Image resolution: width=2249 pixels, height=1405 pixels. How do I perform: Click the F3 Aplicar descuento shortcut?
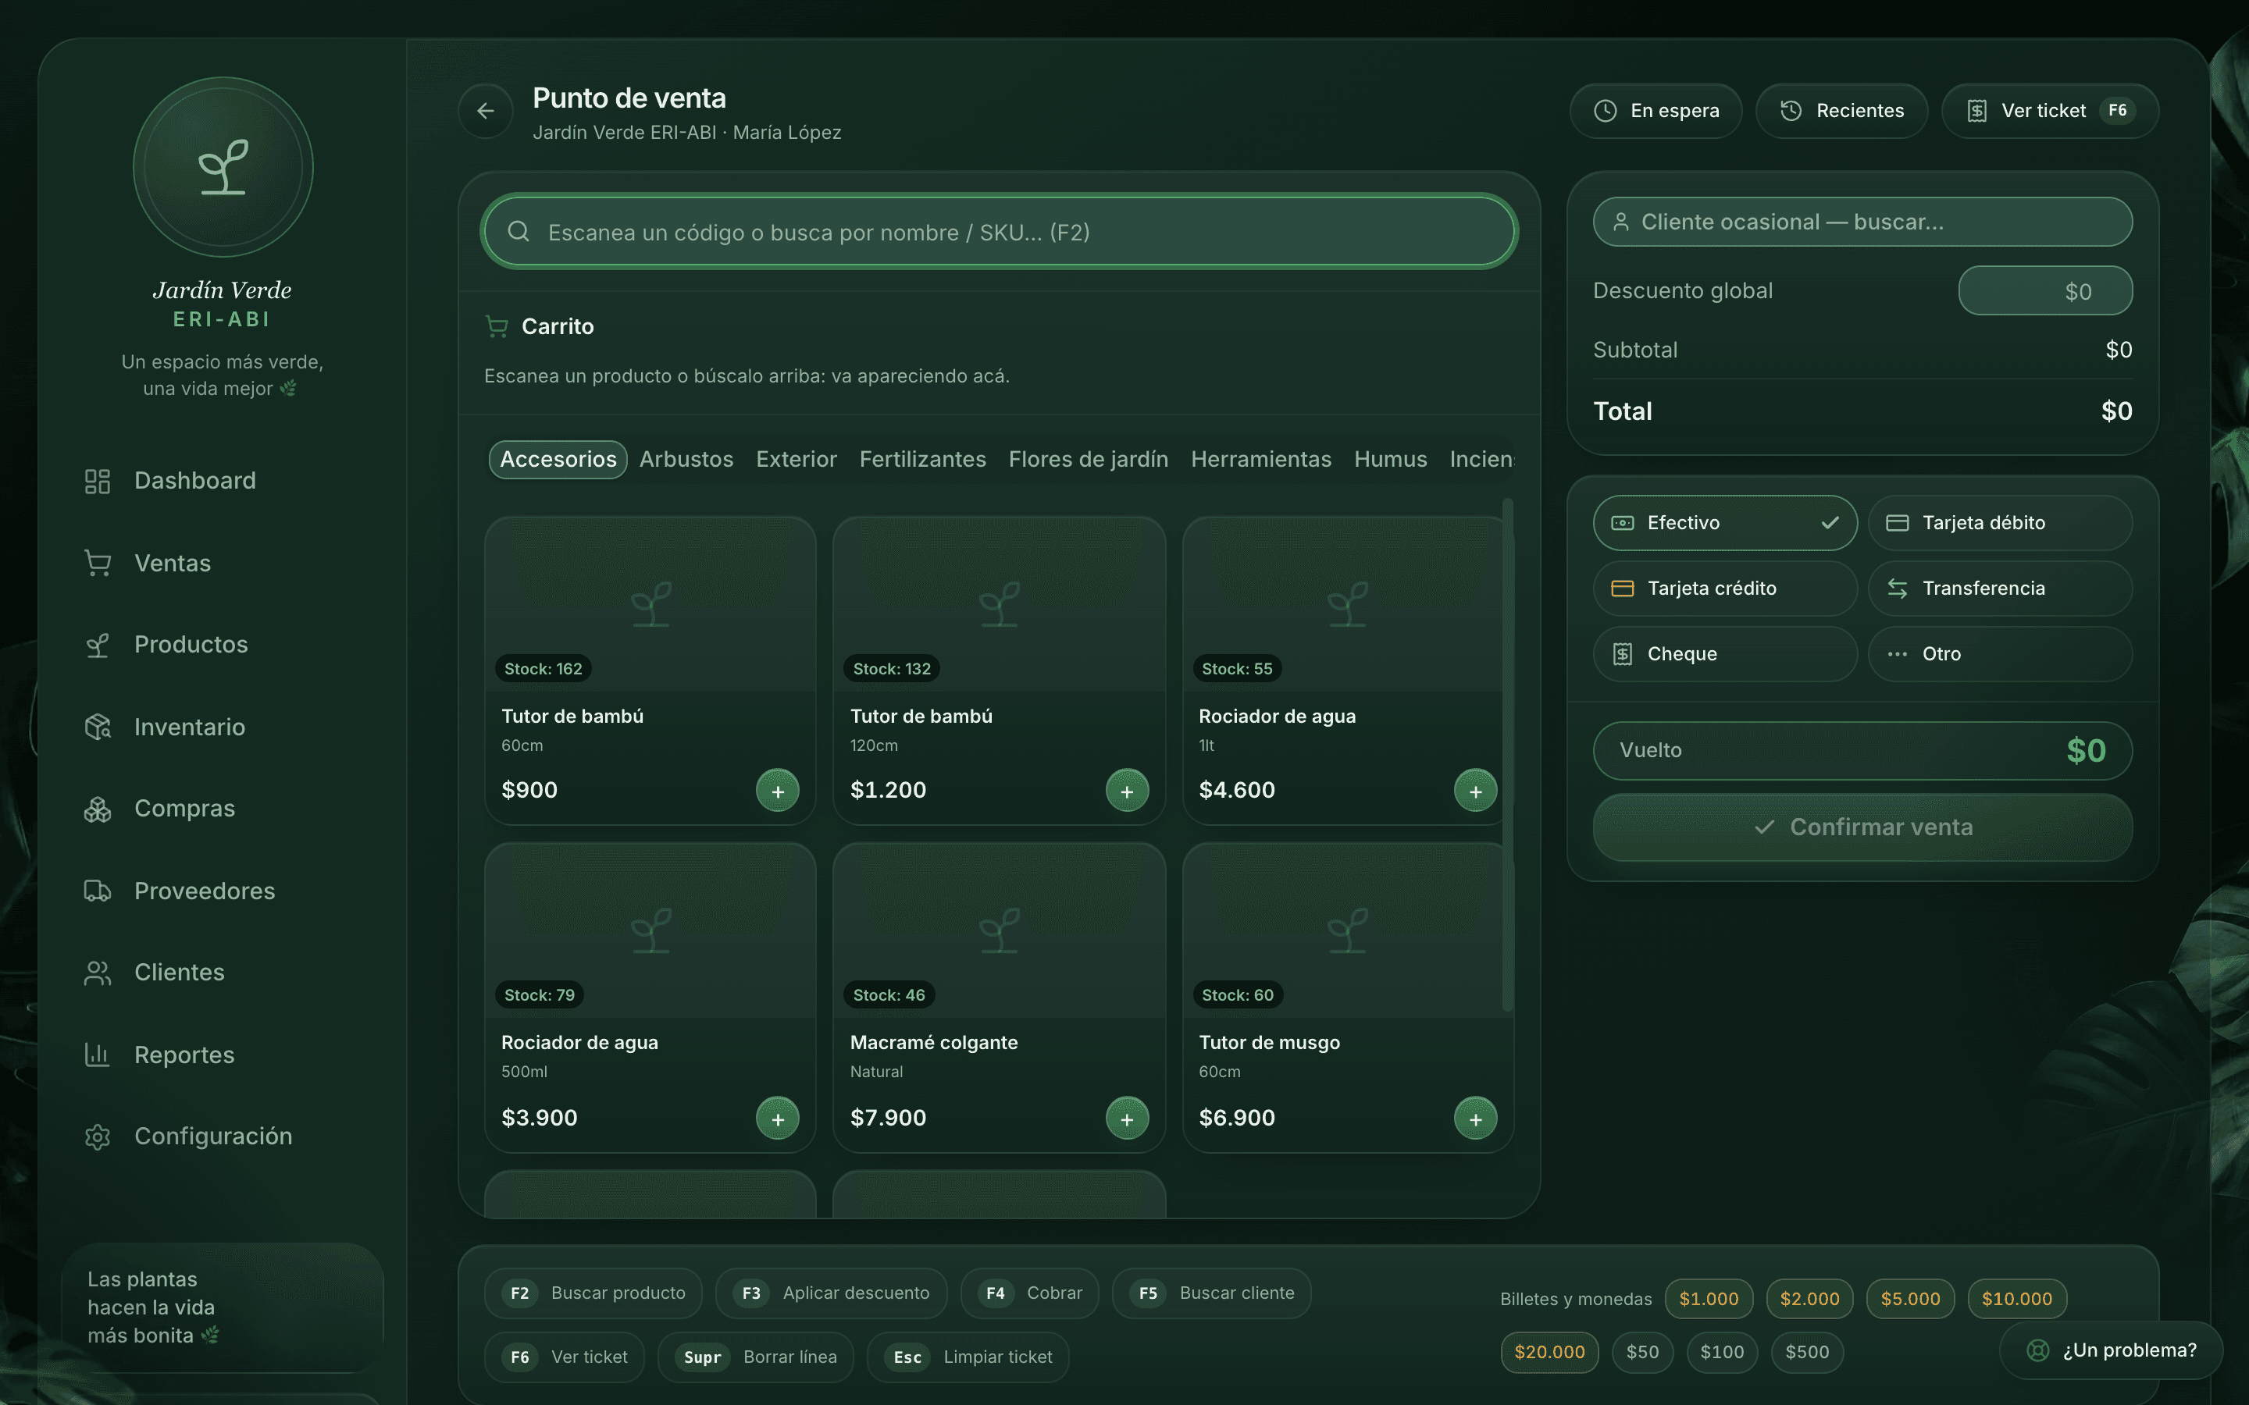[x=832, y=1293]
